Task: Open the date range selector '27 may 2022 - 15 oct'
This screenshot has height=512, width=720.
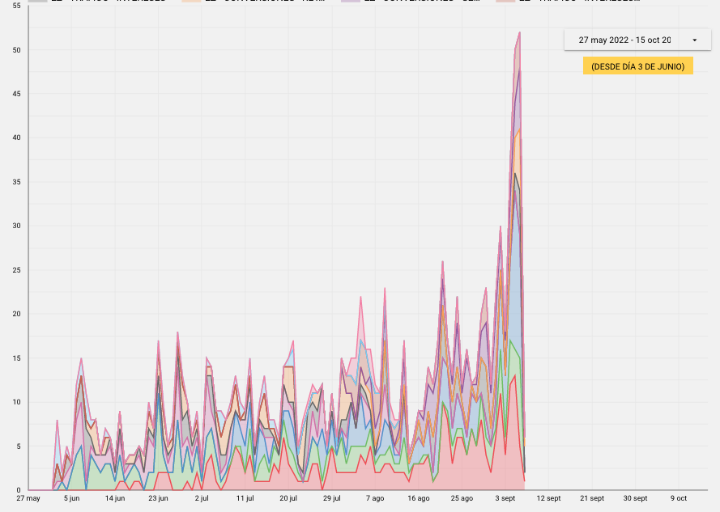Action: pos(637,40)
